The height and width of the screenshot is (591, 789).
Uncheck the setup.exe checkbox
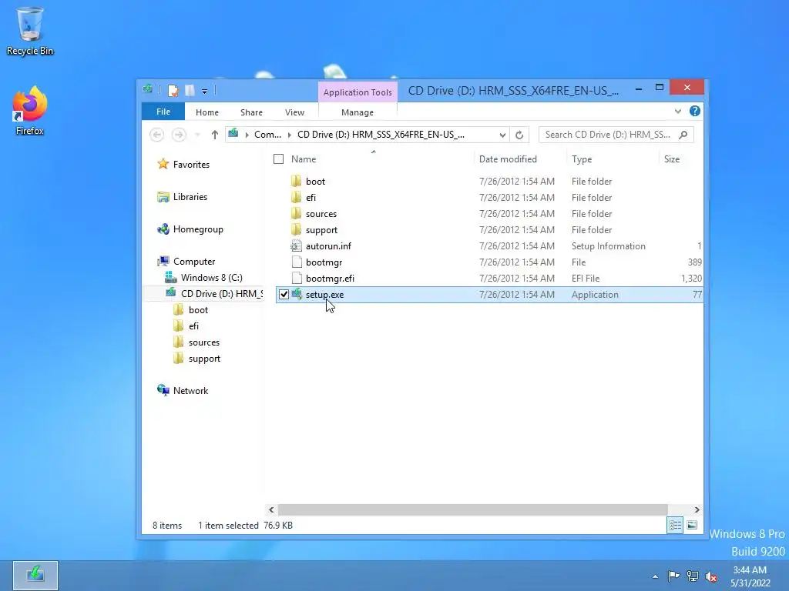coord(284,295)
